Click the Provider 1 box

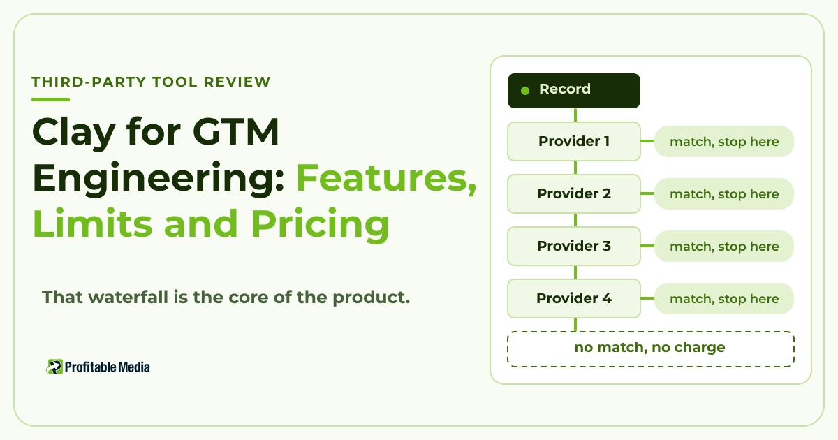574,141
